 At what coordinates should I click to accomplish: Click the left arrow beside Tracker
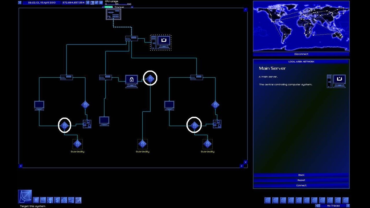pos(103,7)
